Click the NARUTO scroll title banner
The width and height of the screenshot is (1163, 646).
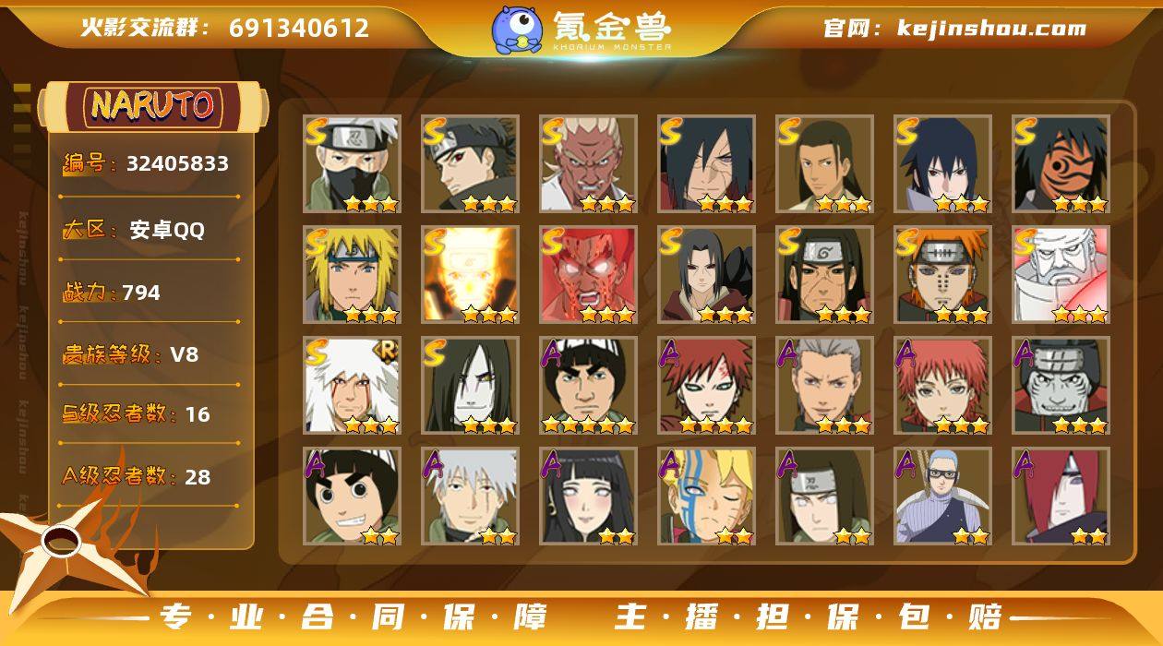pos(153,106)
